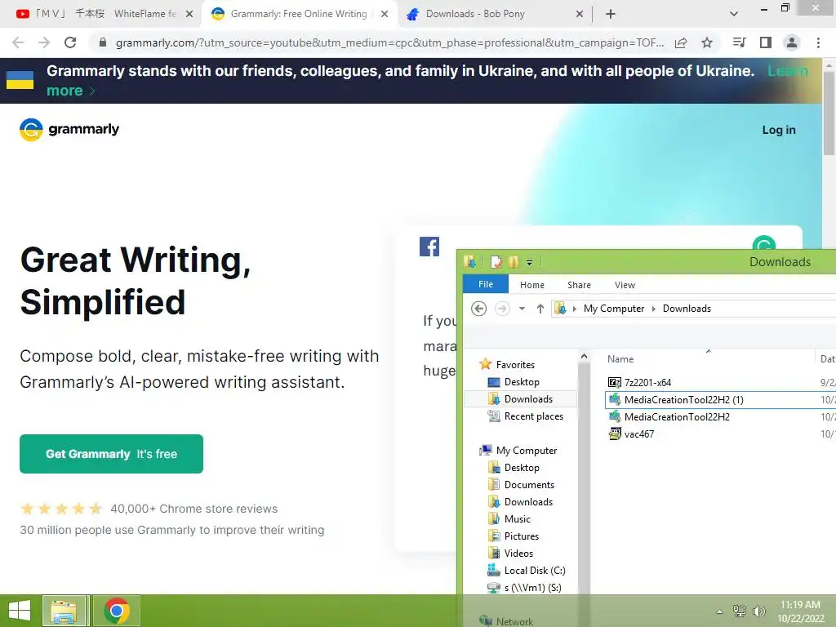
Task: Click the Log in link on Grammarly
Action: coord(778,130)
